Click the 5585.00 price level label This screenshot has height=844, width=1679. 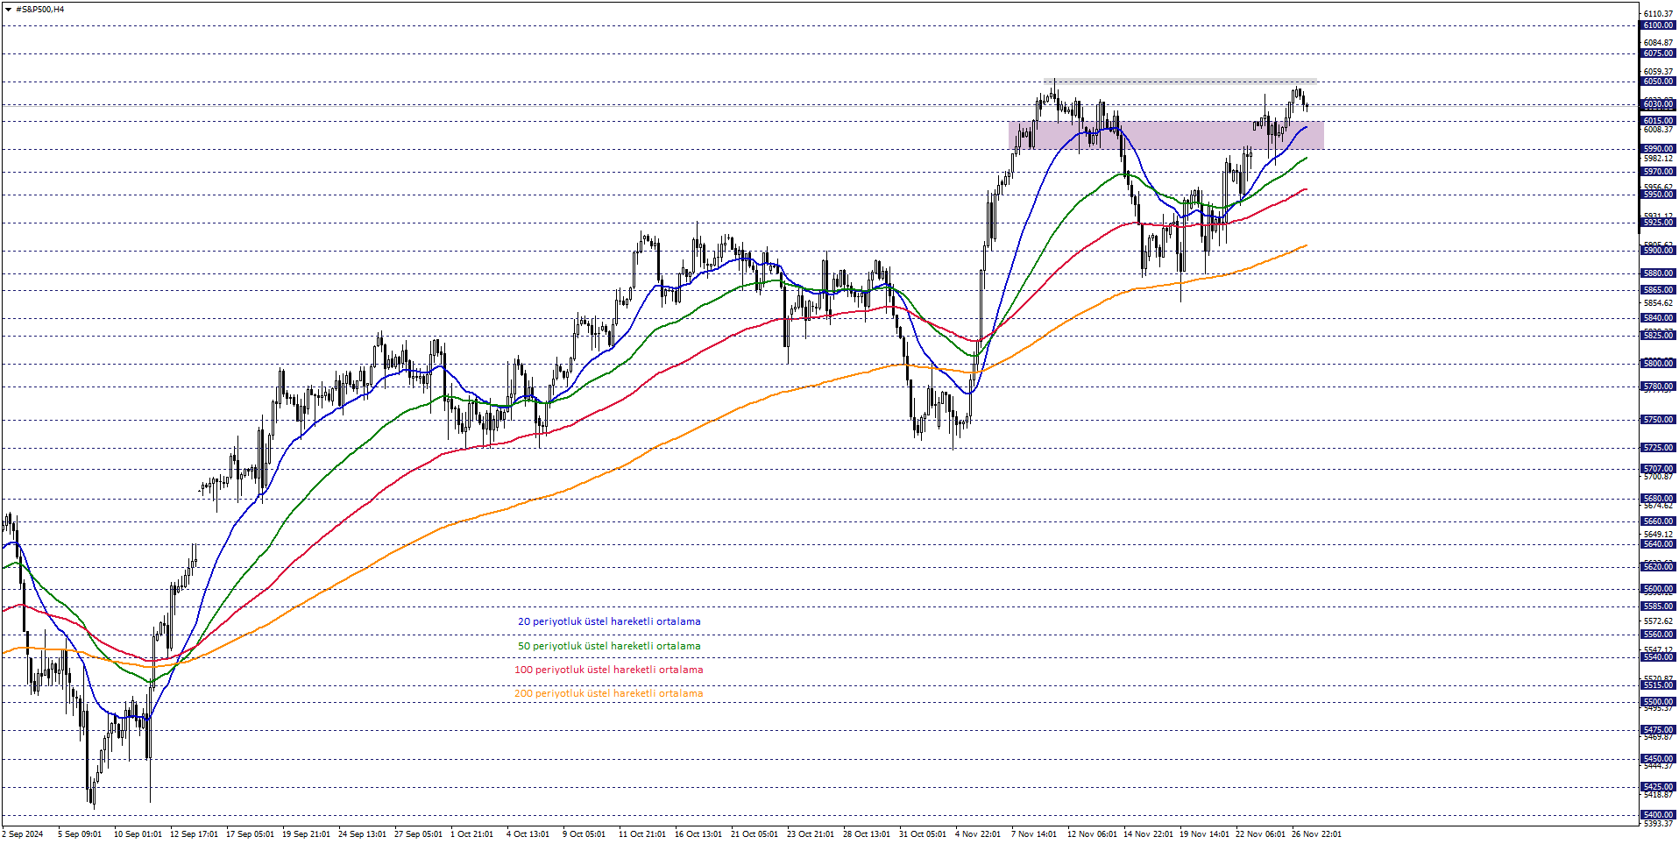click(1658, 606)
